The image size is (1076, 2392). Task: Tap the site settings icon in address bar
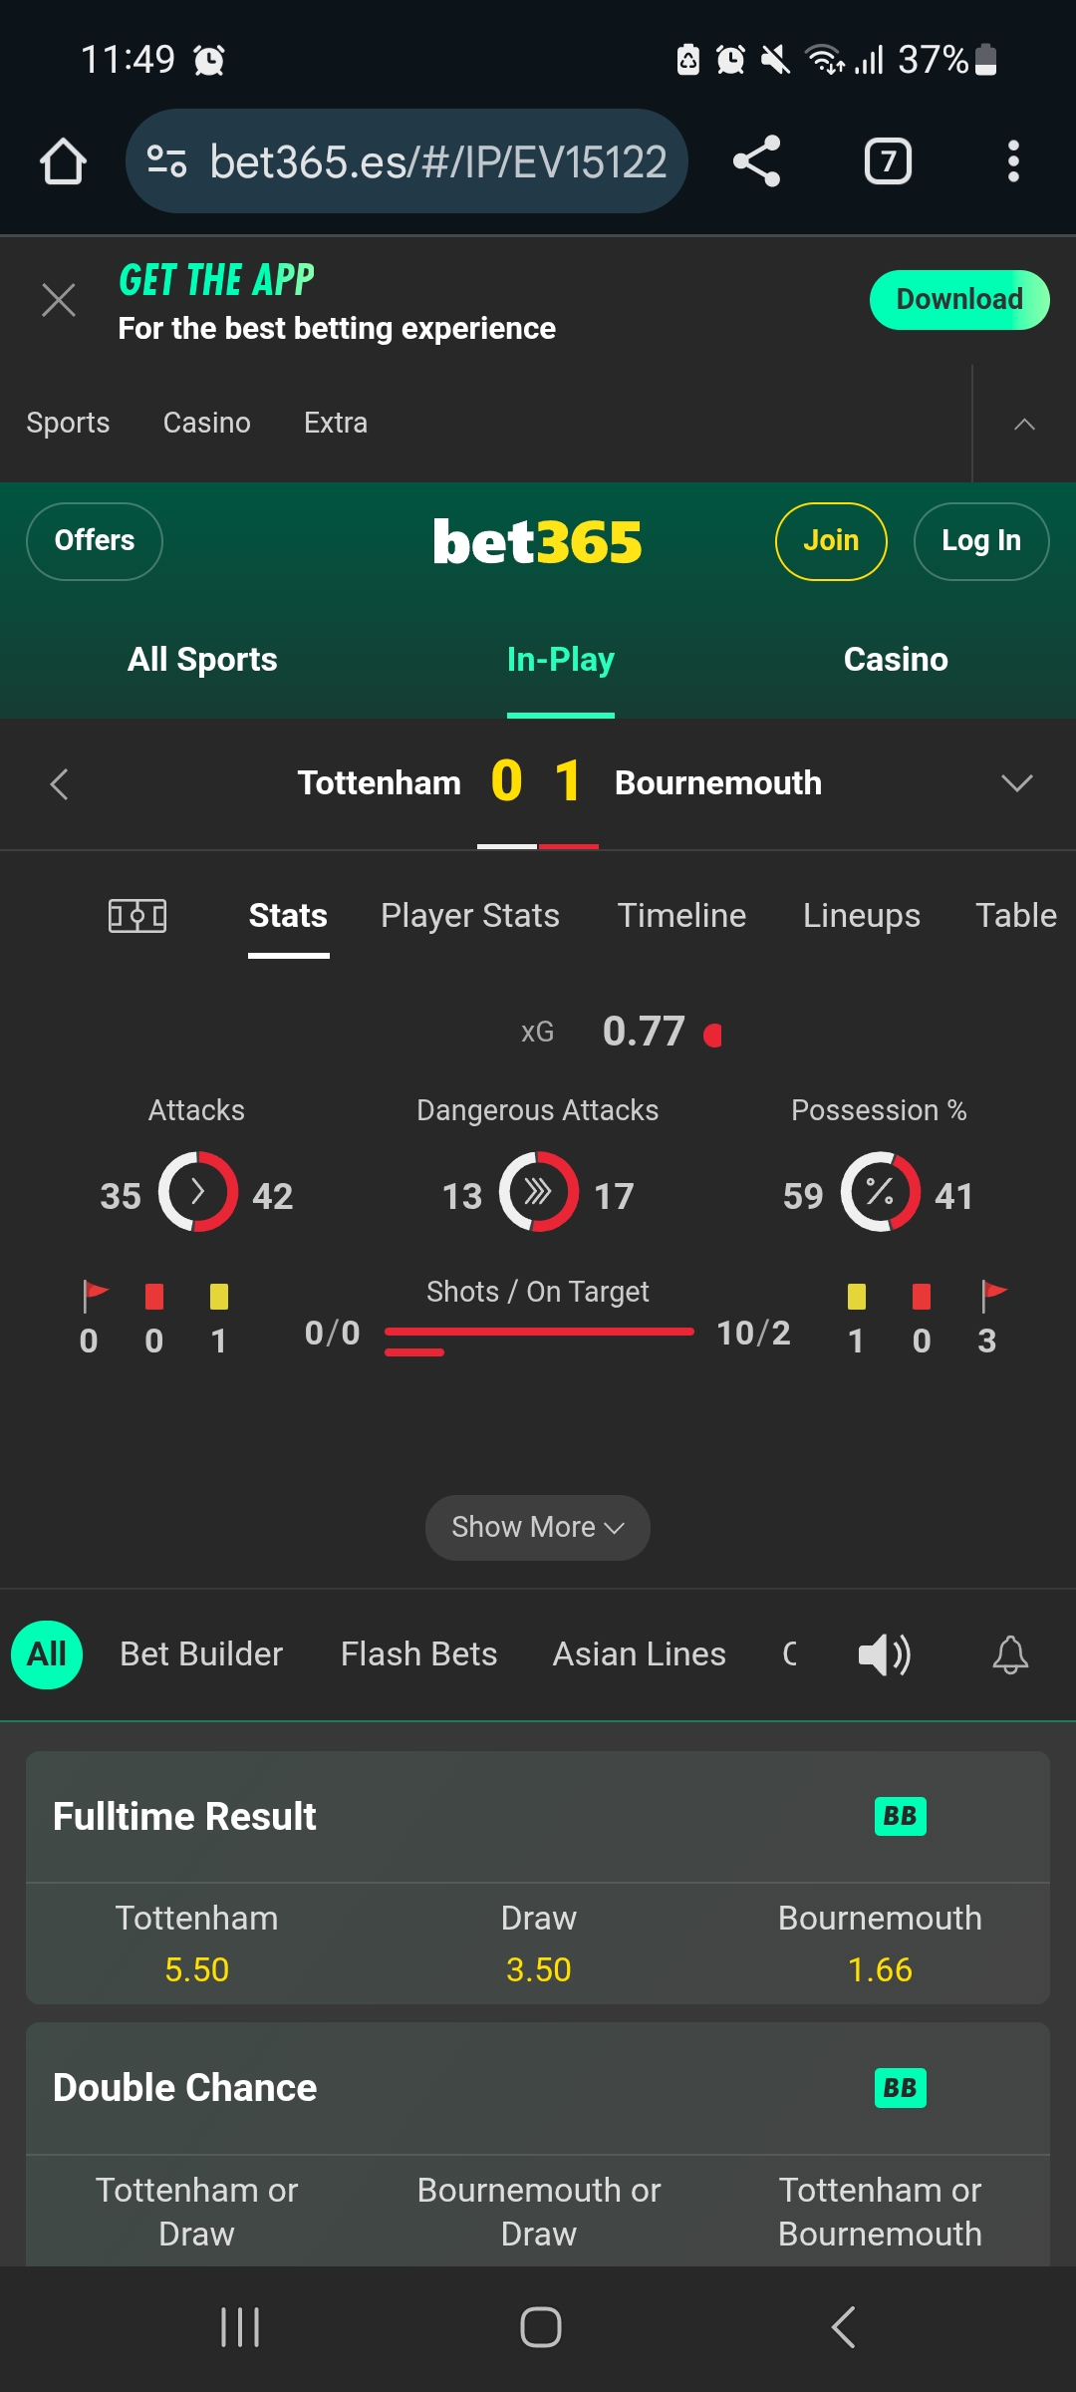point(166,161)
